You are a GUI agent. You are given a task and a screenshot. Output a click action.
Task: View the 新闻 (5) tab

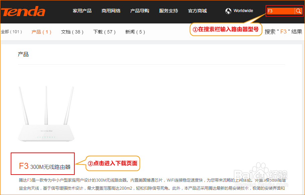coord(135,32)
